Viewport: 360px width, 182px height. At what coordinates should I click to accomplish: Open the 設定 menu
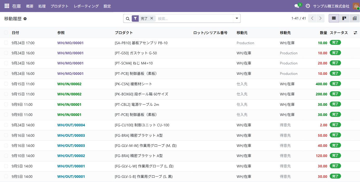[107, 6]
